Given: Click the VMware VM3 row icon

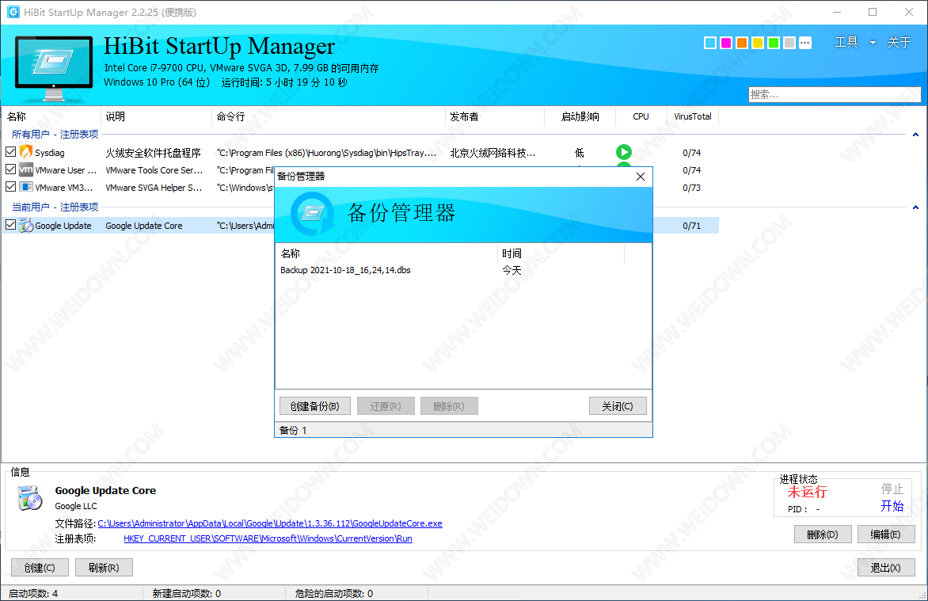Looking at the screenshot, I should [26, 187].
